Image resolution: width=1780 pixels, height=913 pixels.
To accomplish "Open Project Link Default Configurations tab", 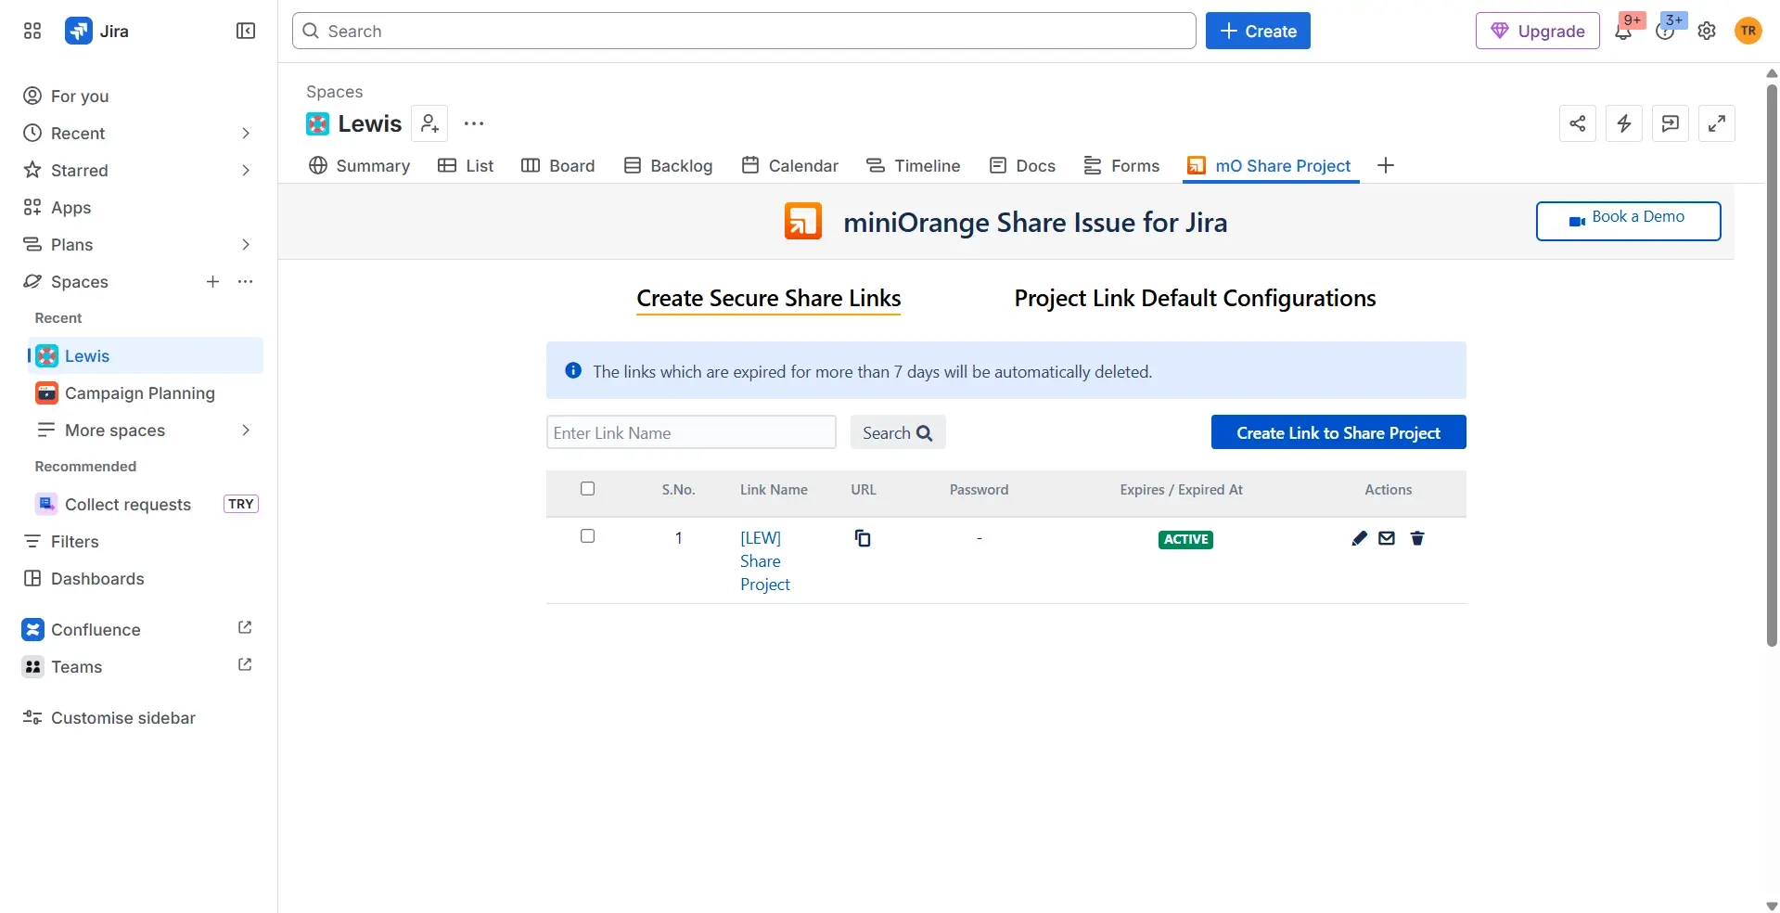I will (1195, 298).
